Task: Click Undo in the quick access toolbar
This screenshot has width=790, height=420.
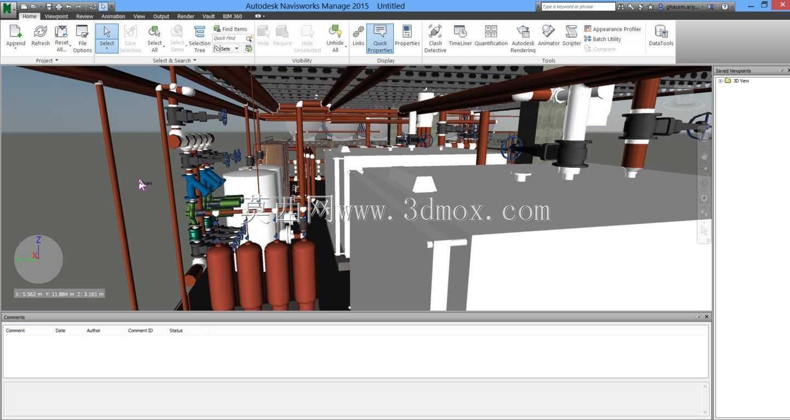Action: point(68,7)
